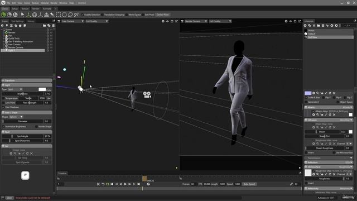Image resolution: width=357 pixels, height=201 pixels.
Task: Clear the gel image with X icon
Action: pos(31,154)
